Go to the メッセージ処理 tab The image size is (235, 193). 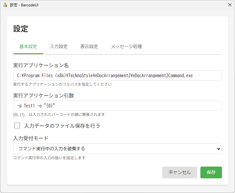point(126,46)
